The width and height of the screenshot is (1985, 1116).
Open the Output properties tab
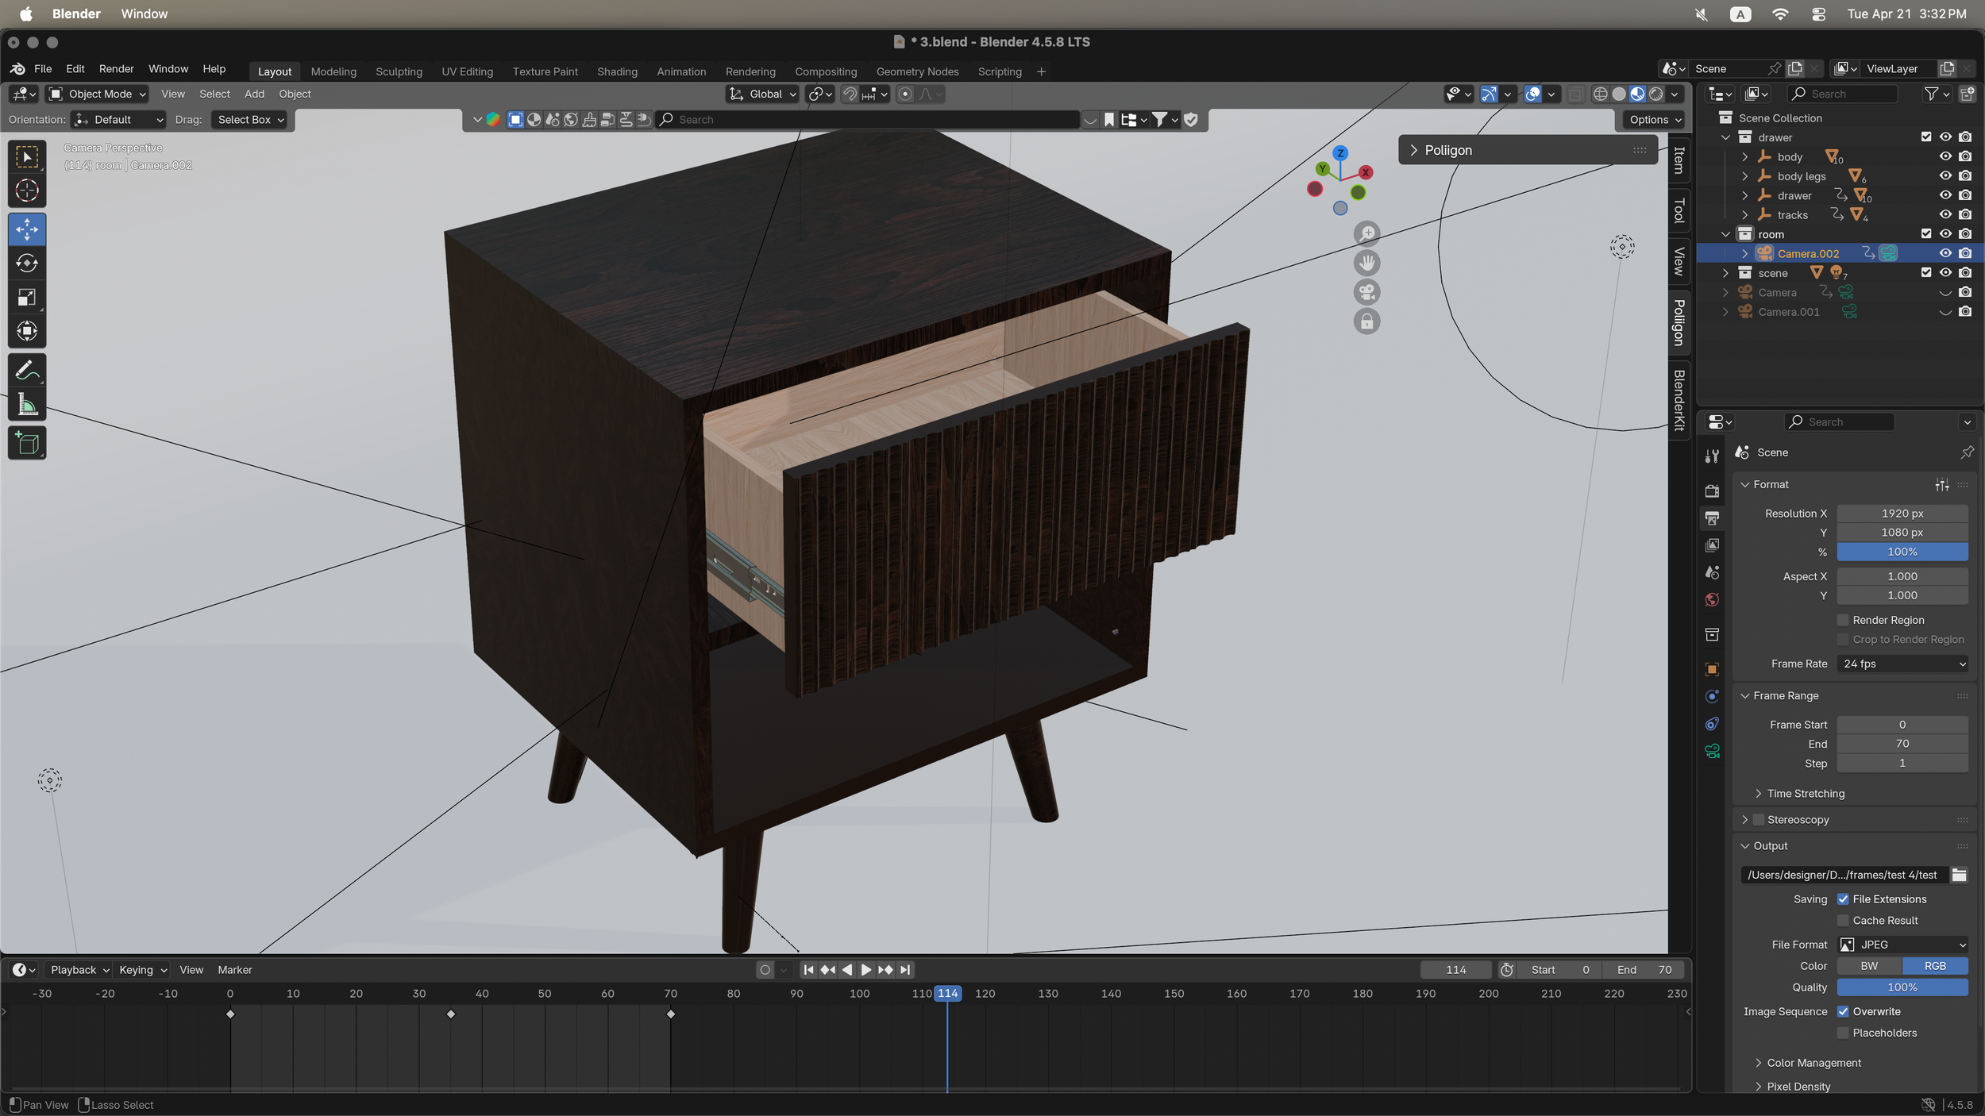1712,518
